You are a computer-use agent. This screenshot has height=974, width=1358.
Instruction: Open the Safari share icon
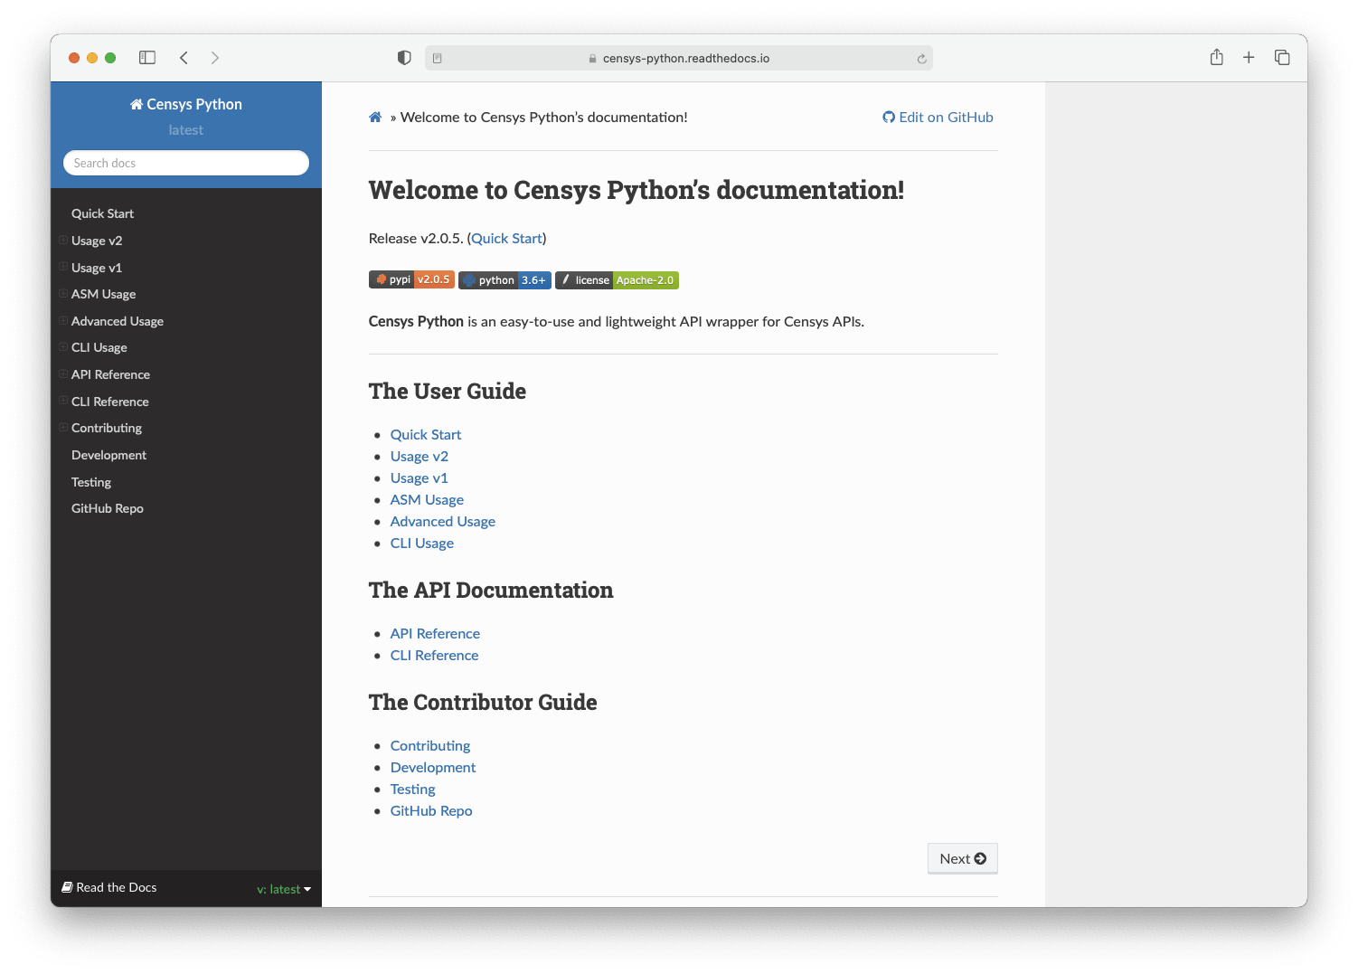click(1216, 58)
